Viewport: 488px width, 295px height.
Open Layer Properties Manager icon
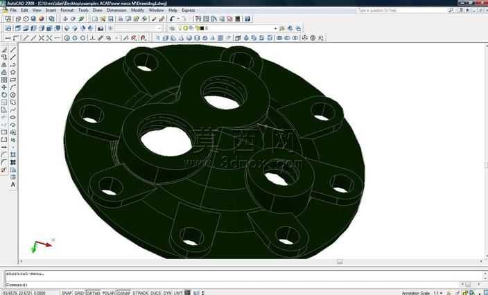coord(172,28)
